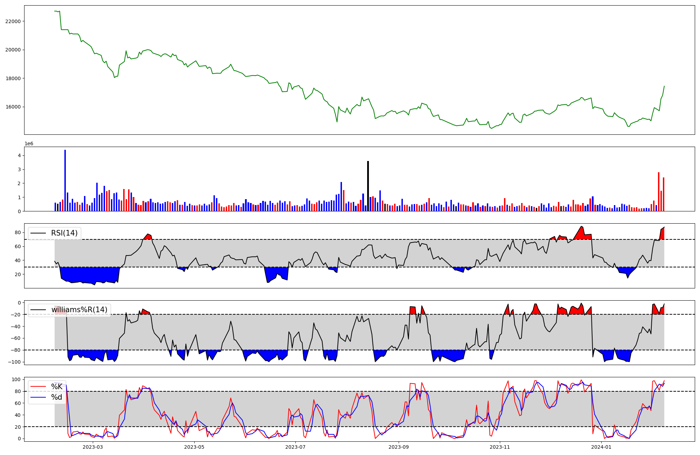700x455 pixels.
Task: Click the RSI(14) legend entry
Action: click(64, 233)
